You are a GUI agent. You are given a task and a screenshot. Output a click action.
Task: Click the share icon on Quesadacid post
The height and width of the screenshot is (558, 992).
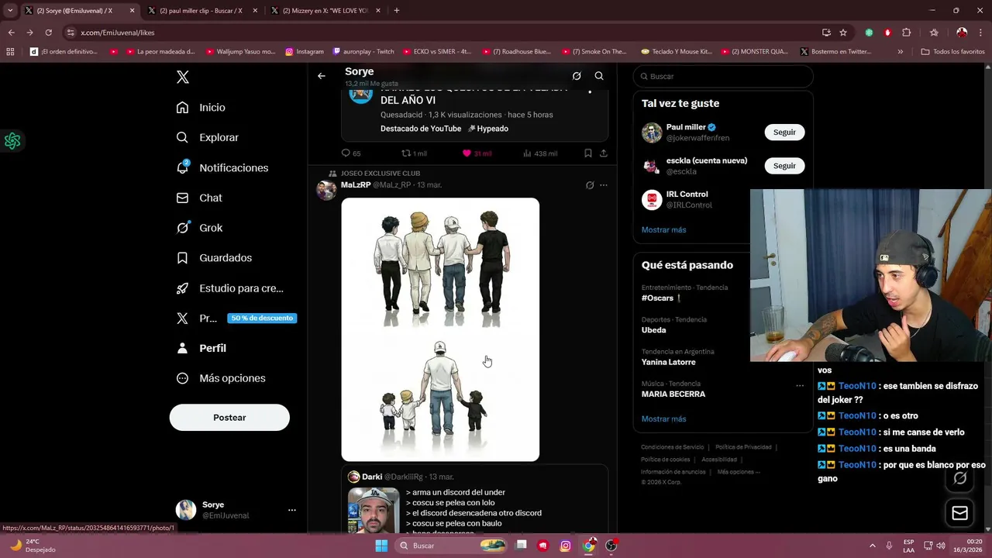(x=603, y=153)
